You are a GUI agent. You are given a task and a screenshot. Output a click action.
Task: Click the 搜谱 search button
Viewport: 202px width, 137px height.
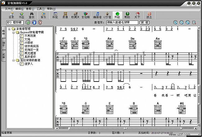point(145,23)
